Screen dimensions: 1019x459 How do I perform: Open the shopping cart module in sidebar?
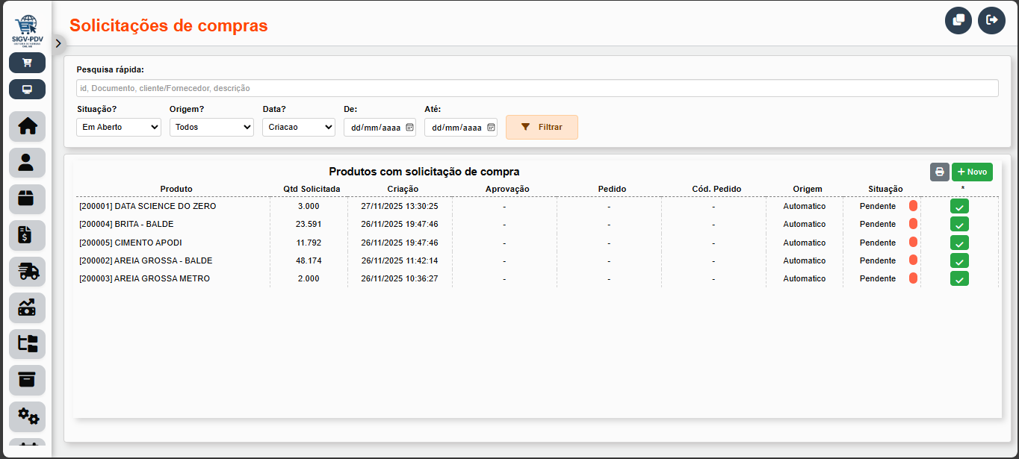pyautogui.click(x=27, y=63)
